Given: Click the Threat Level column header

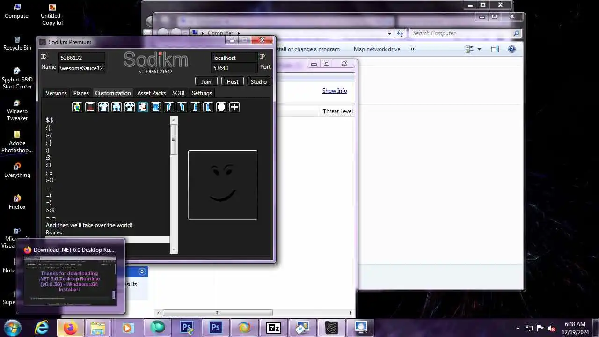Looking at the screenshot, I should tap(337, 111).
